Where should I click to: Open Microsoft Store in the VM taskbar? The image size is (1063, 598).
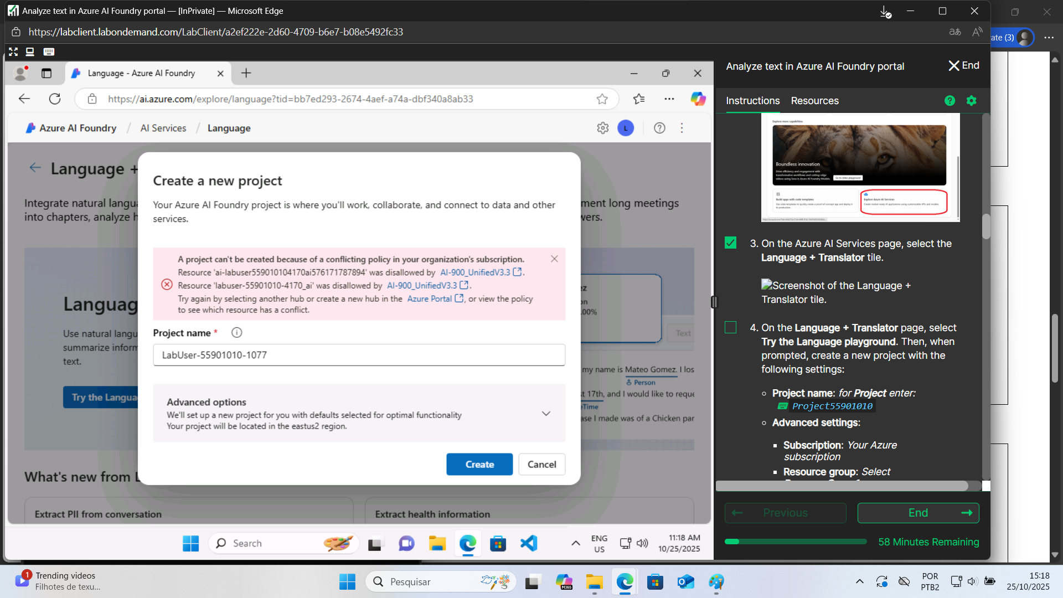[x=498, y=544]
